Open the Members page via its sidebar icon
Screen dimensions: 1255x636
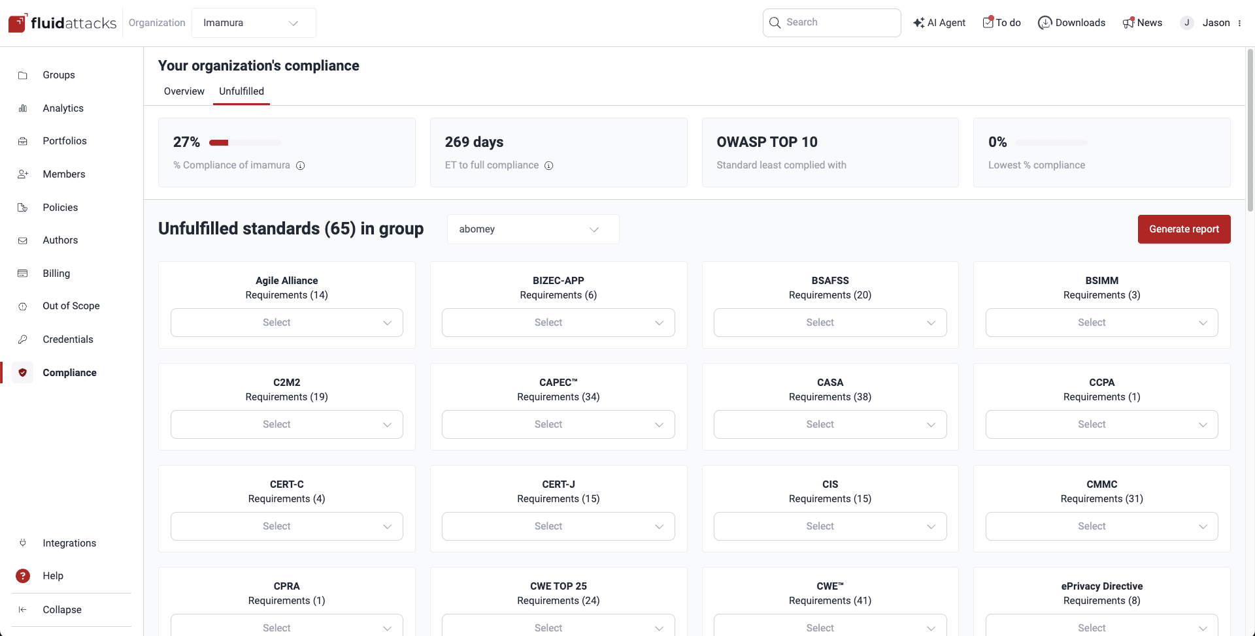tap(23, 174)
